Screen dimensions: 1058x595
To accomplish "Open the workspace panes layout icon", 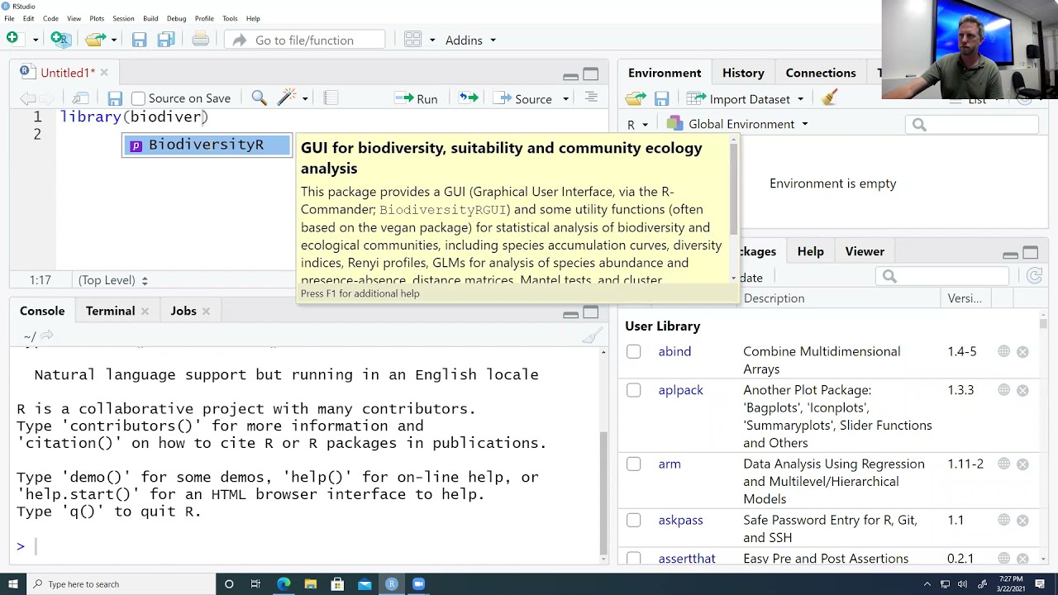I will click(414, 40).
